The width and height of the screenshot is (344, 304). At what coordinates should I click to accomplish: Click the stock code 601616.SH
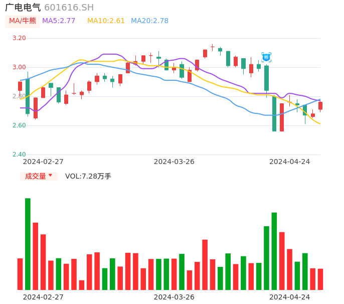(69, 8)
